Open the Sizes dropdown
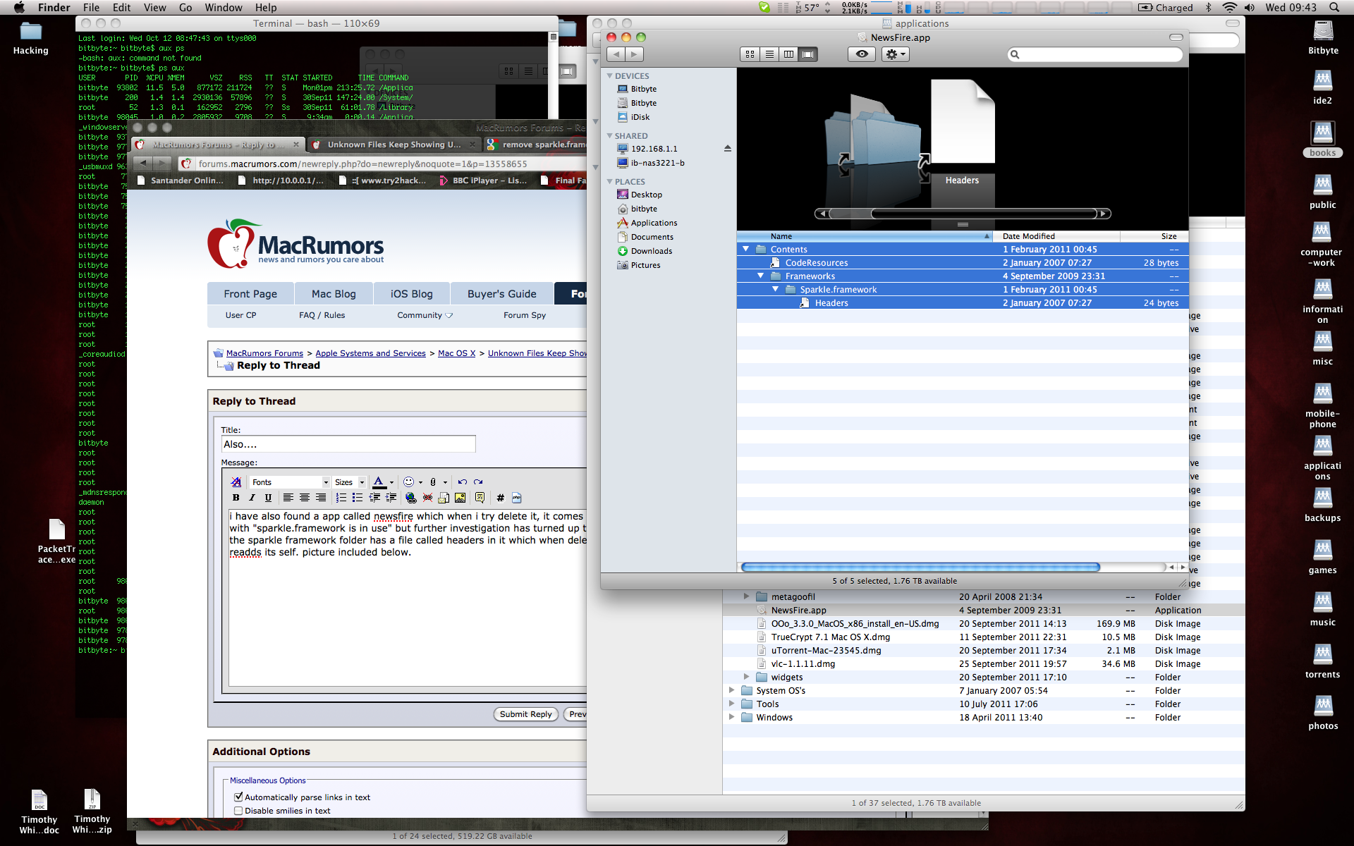 click(349, 482)
